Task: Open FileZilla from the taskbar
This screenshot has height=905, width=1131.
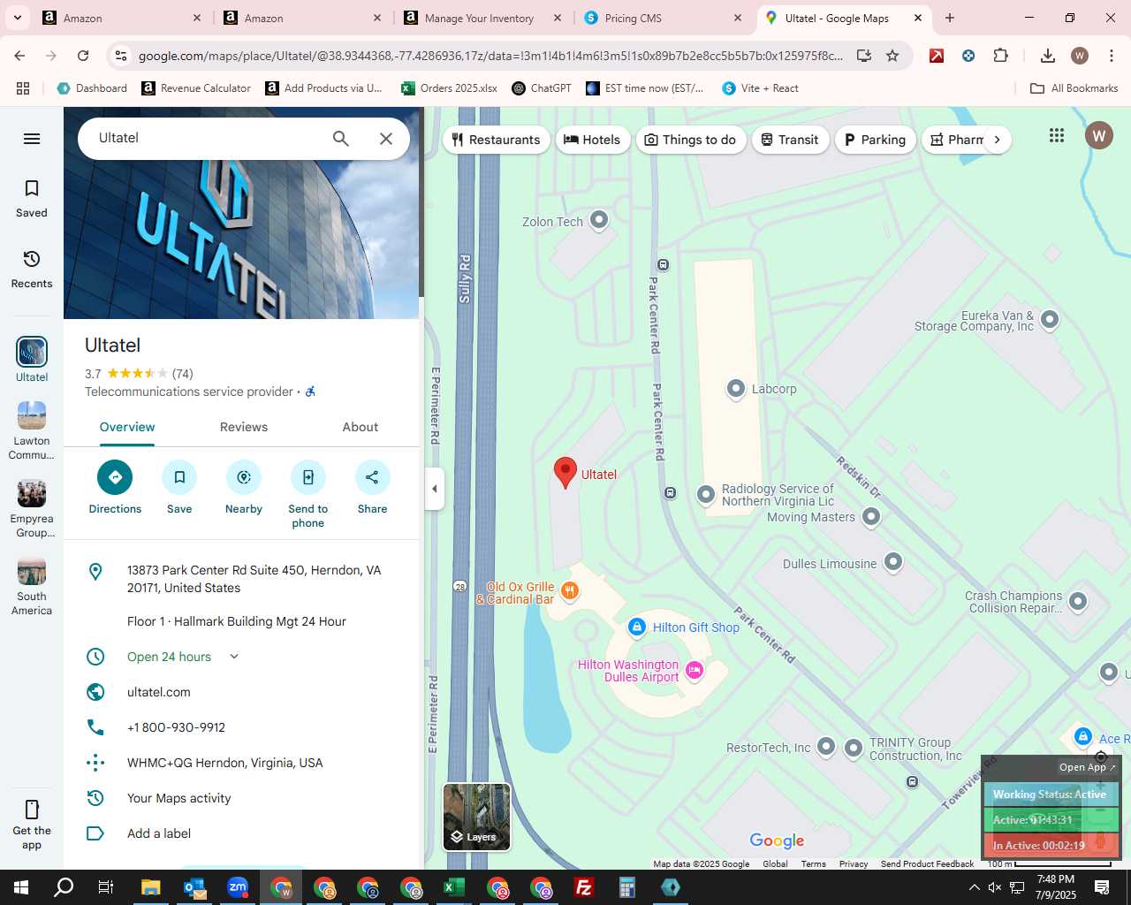Action: [584, 887]
